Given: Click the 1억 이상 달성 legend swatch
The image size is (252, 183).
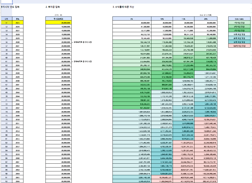Looking at the screenshot, I should [x=240, y=23].
